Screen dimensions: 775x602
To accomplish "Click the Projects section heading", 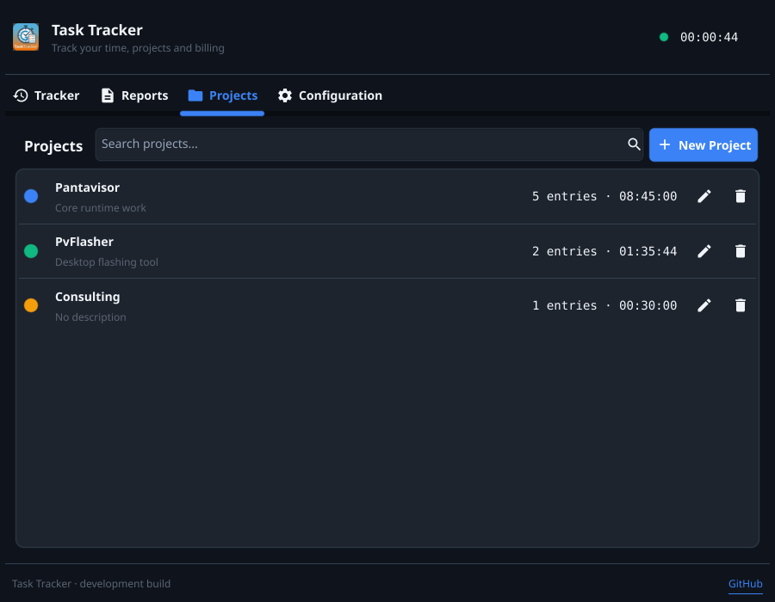I will pos(53,146).
